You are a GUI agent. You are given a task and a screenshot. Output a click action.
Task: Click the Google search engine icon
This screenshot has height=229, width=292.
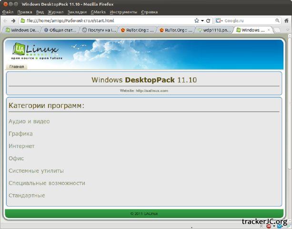[219, 21]
